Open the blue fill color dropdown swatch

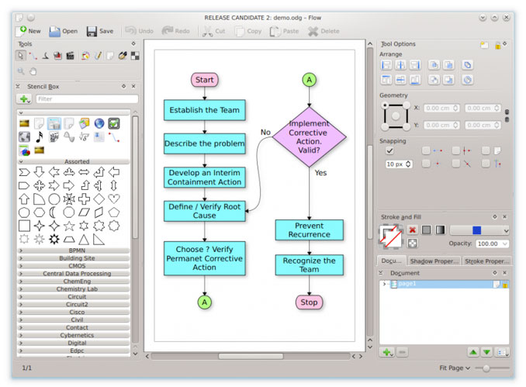(x=479, y=230)
